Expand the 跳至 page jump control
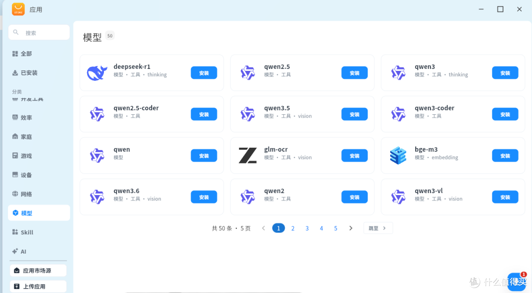Image resolution: width=532 pixels, height=293 pixels. tap(378, 228)
